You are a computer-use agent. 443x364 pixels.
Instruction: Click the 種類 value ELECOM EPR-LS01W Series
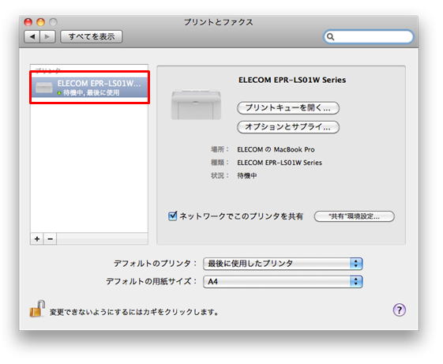click(280, 163)
